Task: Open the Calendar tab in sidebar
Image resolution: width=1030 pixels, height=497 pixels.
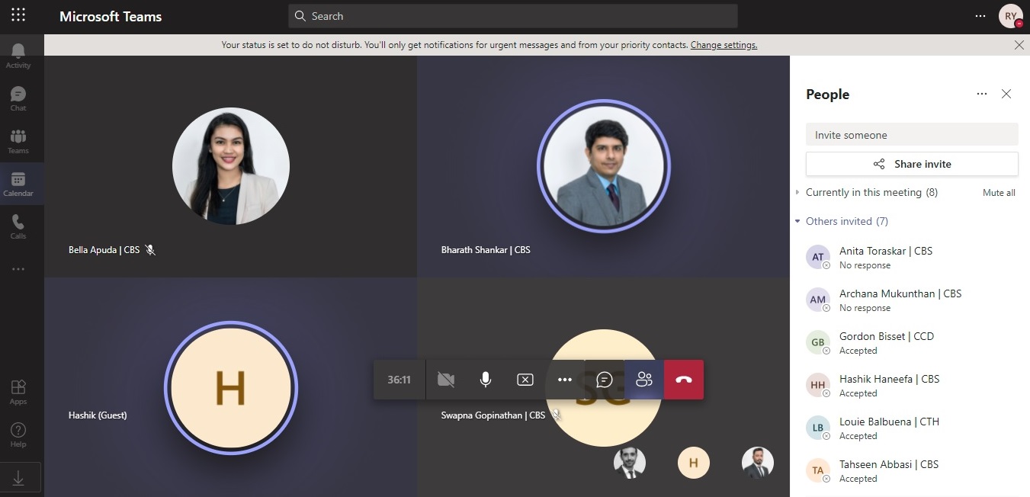Action: pos(18,183)
